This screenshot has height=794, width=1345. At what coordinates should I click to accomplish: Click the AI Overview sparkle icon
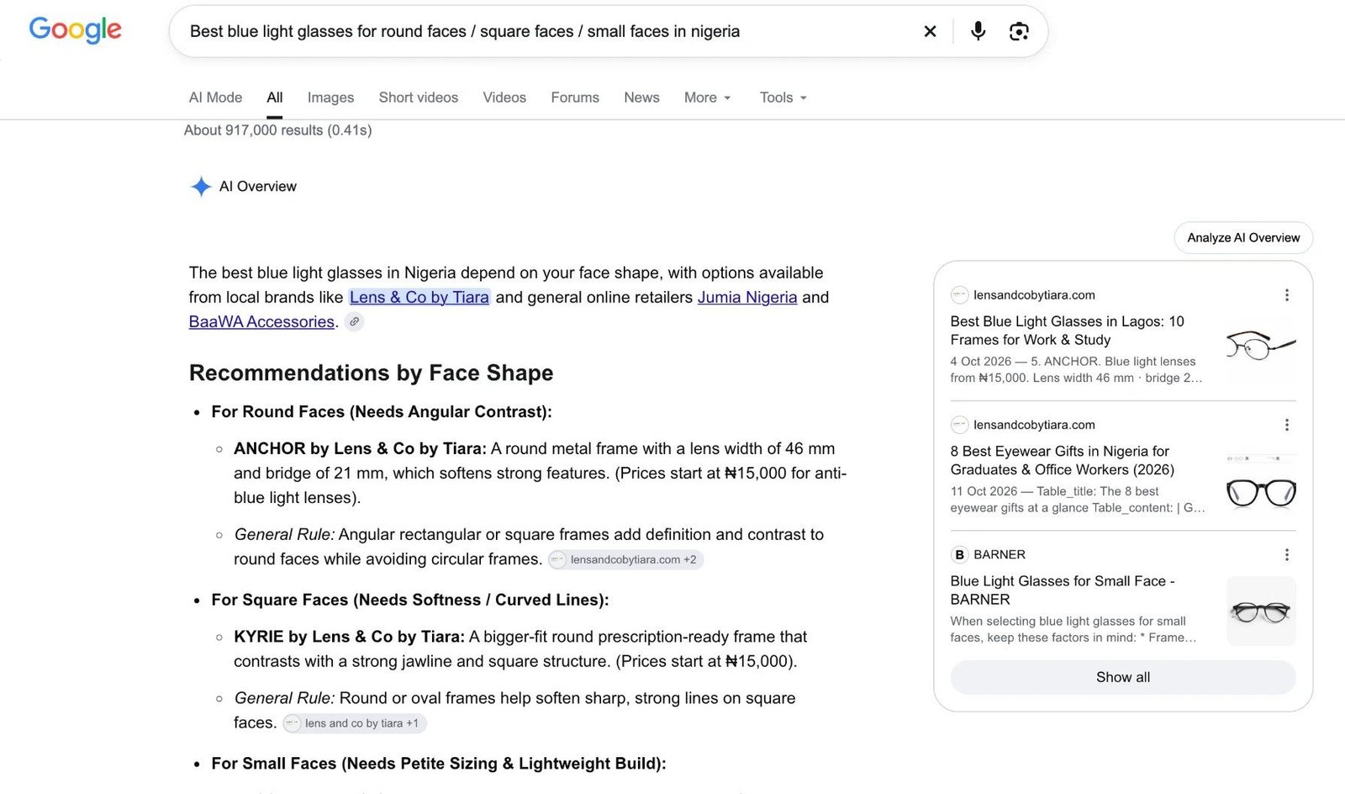[201, 187]
